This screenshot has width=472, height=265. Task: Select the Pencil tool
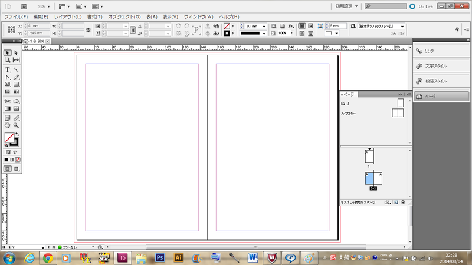[x=17, y=77]
